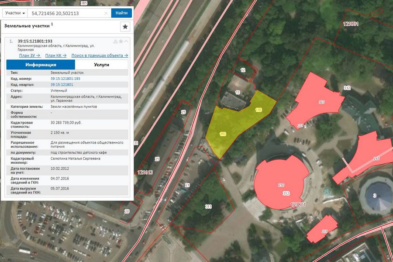Open cadastral number 39:15:121801:193 link in table
The width and height of the screenshot is (393, 262).
[x=65, y=79]
